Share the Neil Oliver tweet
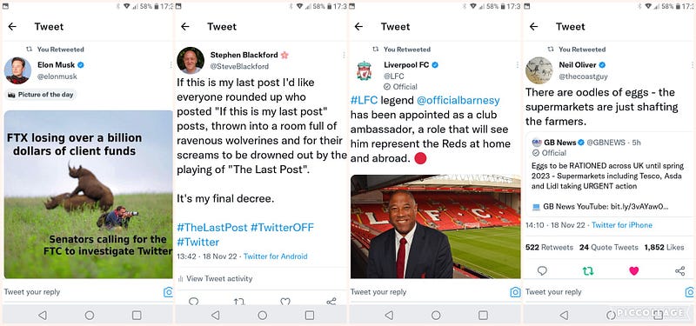The height and width of the screenshot is (326, 696). [x=679, y=271]
